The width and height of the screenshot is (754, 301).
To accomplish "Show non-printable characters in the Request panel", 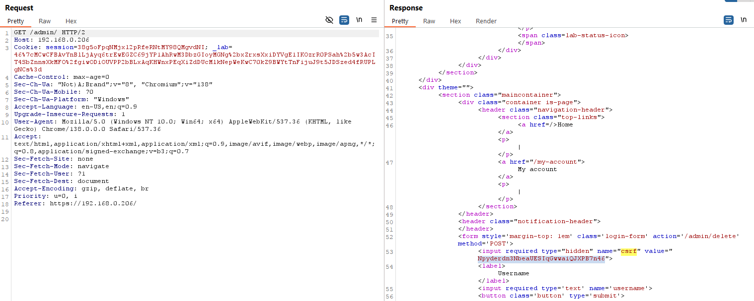I will [x=359, y=20].
